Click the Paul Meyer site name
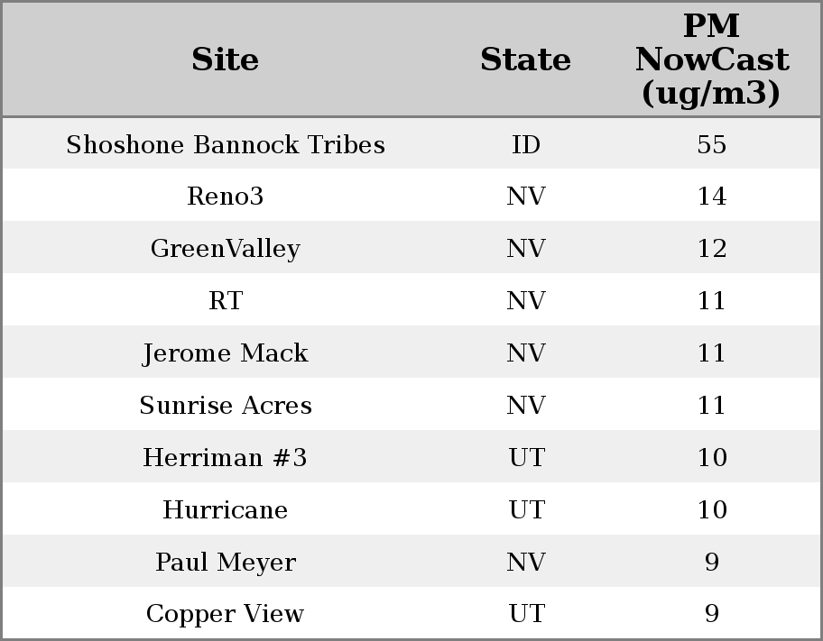 [x=226, y=563]
